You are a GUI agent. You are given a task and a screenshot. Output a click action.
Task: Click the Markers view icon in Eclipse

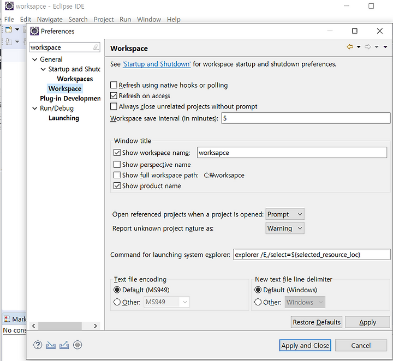coord(7,319)
